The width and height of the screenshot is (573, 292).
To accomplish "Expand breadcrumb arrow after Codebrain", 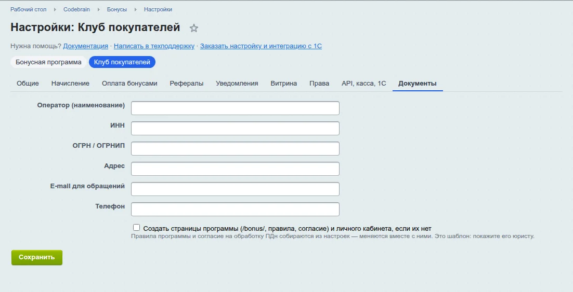I will click(x=98, y=9).
